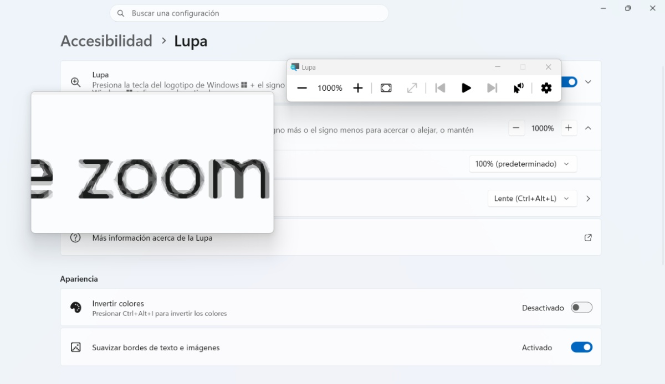The height and width of the screenshot is (384, 665).
Task: Open Lupa toolbar settings gear
Action: (546, 88)
